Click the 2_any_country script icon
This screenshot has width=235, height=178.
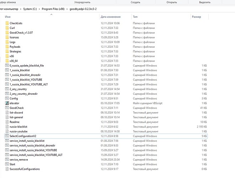tap(7, 89)
